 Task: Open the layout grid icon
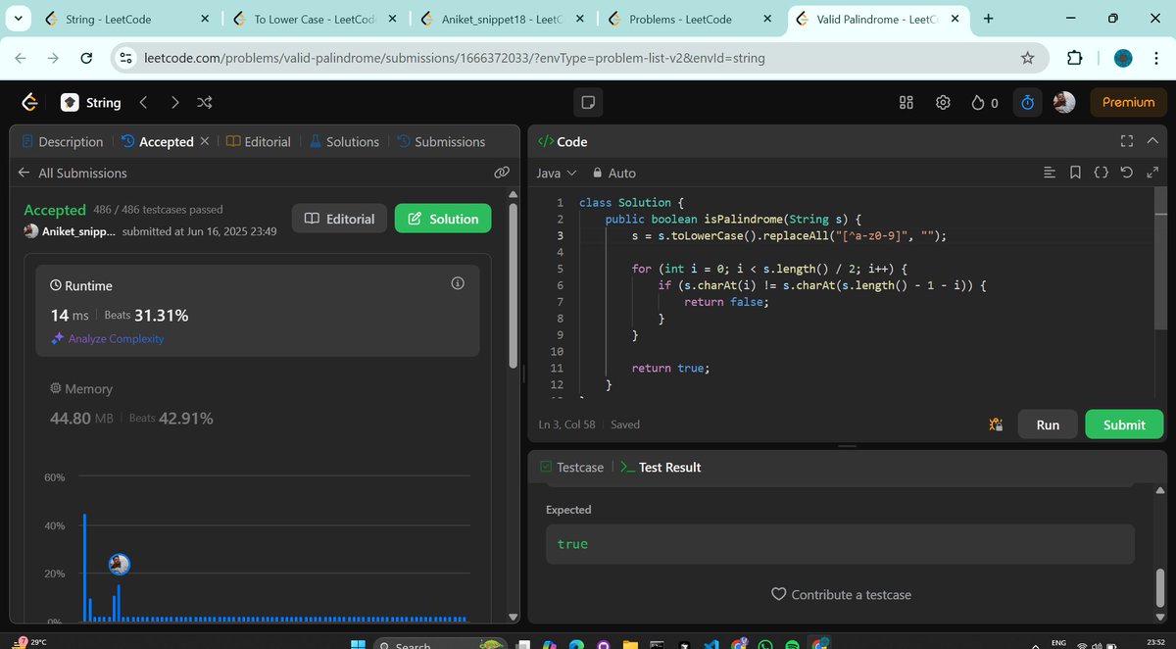click(x=906, y=102)
